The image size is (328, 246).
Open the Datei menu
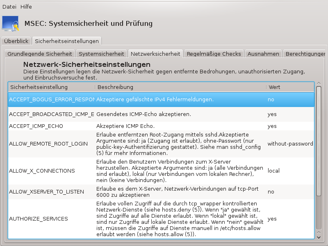coord(9,7)
